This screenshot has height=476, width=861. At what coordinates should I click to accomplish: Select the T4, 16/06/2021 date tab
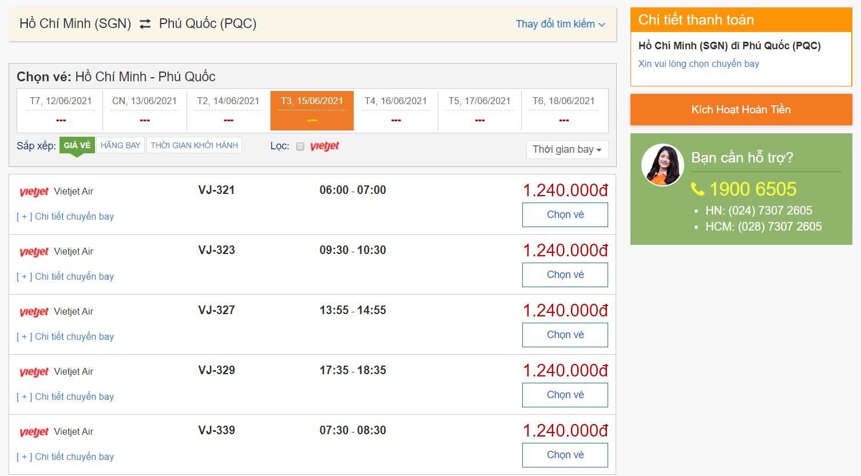396,110
